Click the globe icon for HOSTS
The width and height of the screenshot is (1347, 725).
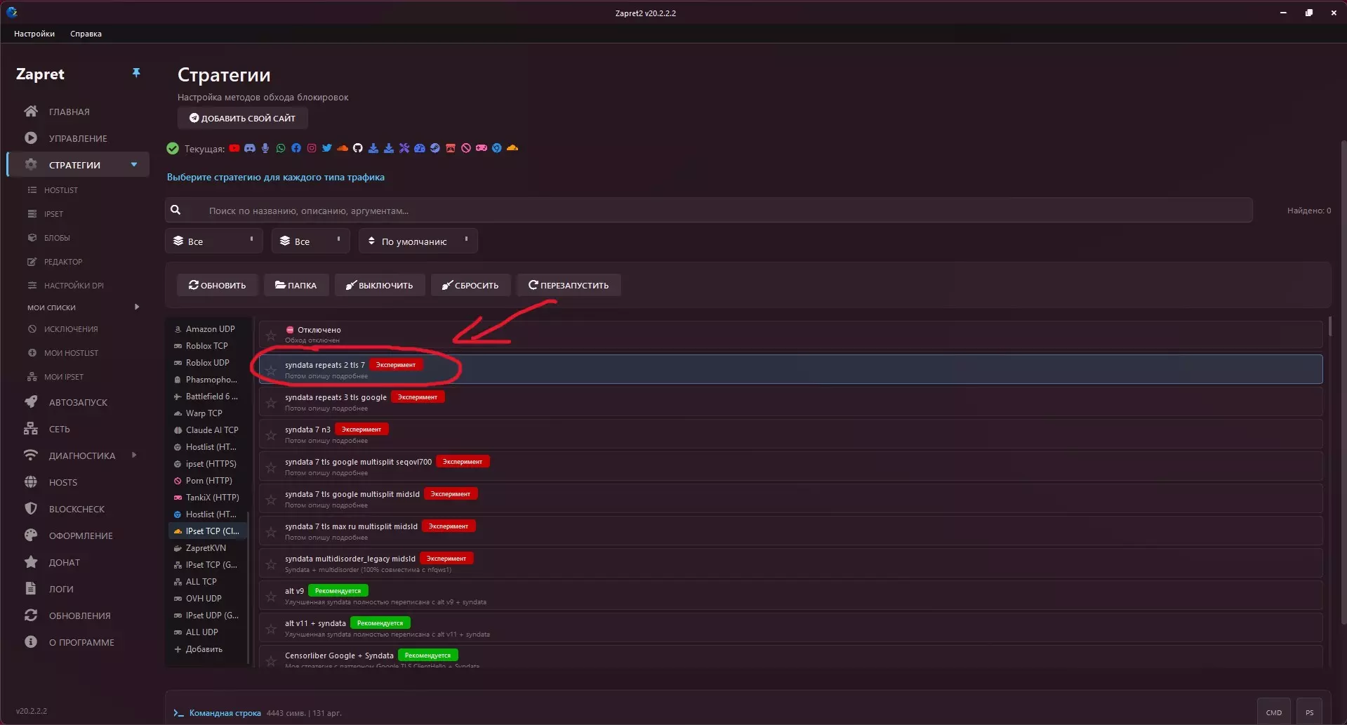(31, 482)
